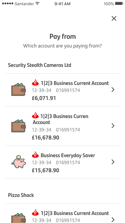
Task: Tap wallet icon for £6,071.91 account
Action: (x=18, y=89)
